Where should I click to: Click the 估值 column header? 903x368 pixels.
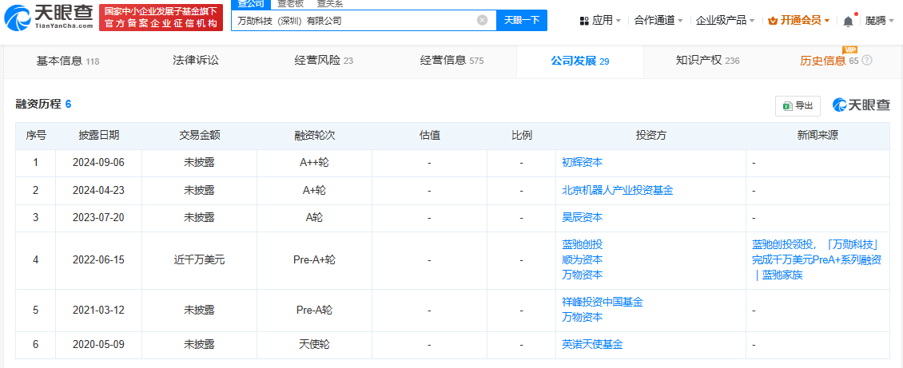pyautogui.click(x=430, y=136)
